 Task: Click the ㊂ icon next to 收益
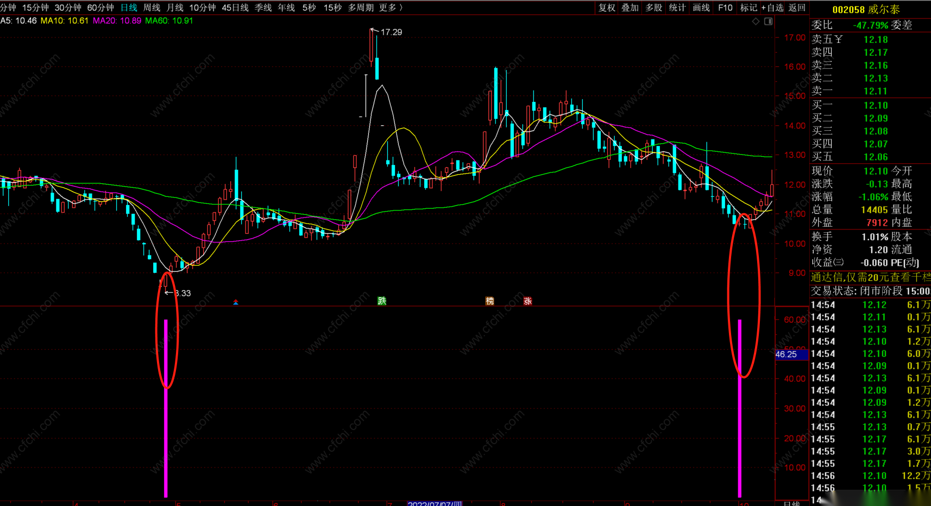pyautogui.click(x=839, y=262)
